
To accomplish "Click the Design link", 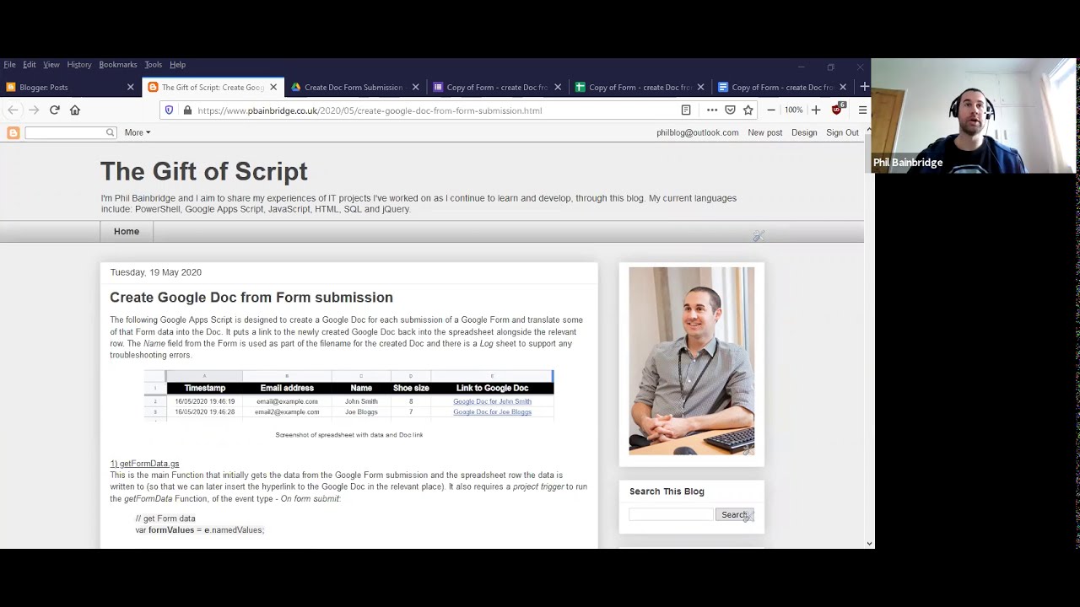I will (804, 132).
